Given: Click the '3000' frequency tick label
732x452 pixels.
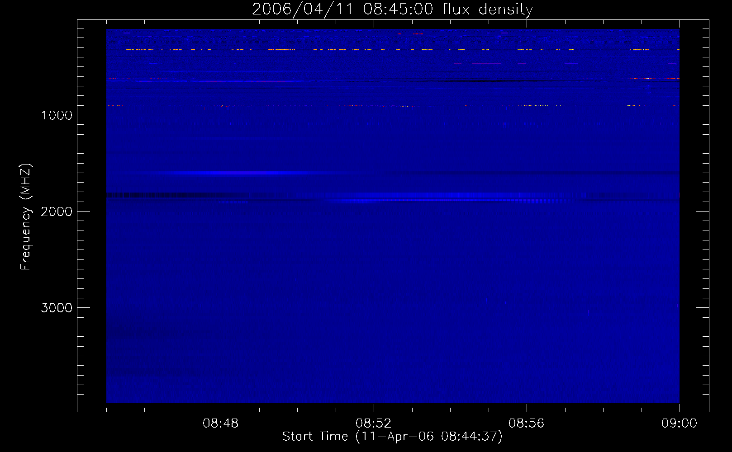Looking at the screenshot, I should coord(57,307).
